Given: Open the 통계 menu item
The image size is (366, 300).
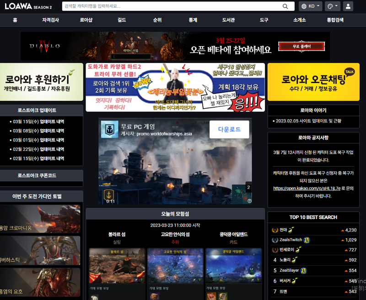Looking at the screenshot, I should pos(193,20).
